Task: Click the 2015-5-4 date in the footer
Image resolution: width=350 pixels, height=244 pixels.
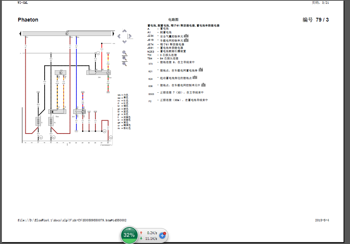Action: (322, 220)
